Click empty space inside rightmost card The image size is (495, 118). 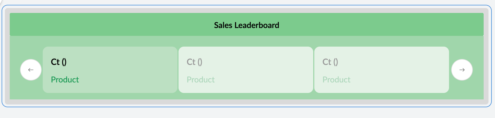click(x=406, y=70)
